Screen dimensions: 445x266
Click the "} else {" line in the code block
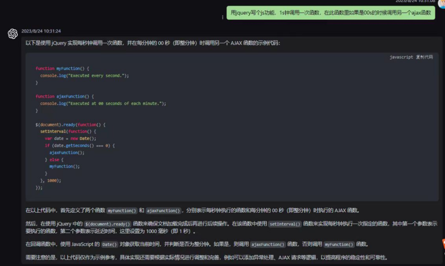click(x=54, y=160)
